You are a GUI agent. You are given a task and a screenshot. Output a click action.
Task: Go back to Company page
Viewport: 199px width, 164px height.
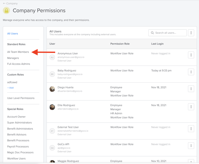pos(10,3)
